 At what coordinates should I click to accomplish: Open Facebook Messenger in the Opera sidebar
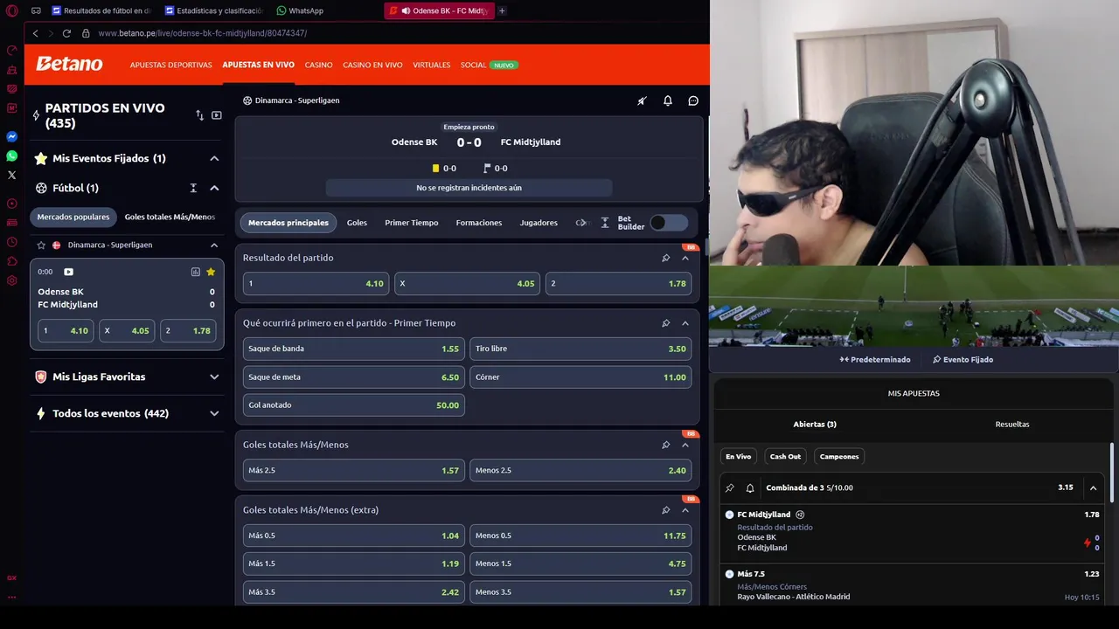[12, 137]
